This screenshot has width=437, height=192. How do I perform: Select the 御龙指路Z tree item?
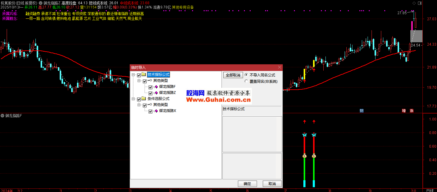(168, 93)
